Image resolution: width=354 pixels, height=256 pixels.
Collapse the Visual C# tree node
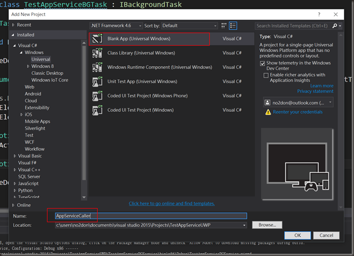click(14, 46)
